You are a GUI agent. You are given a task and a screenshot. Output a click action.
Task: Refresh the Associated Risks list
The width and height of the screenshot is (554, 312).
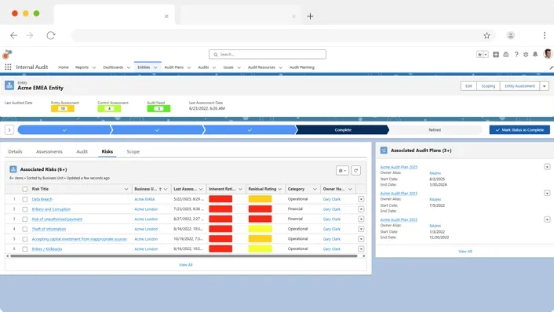click(x=355, y=170)
